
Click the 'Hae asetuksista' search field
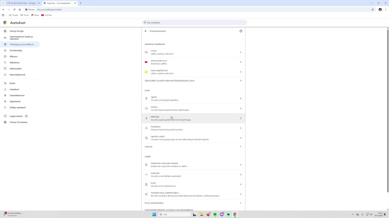tap(194, 22)
